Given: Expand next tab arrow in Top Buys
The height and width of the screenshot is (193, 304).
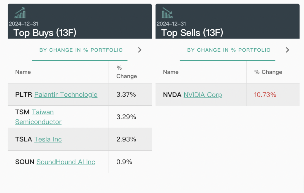Looking at the screenshot, I should click(140, 50).
